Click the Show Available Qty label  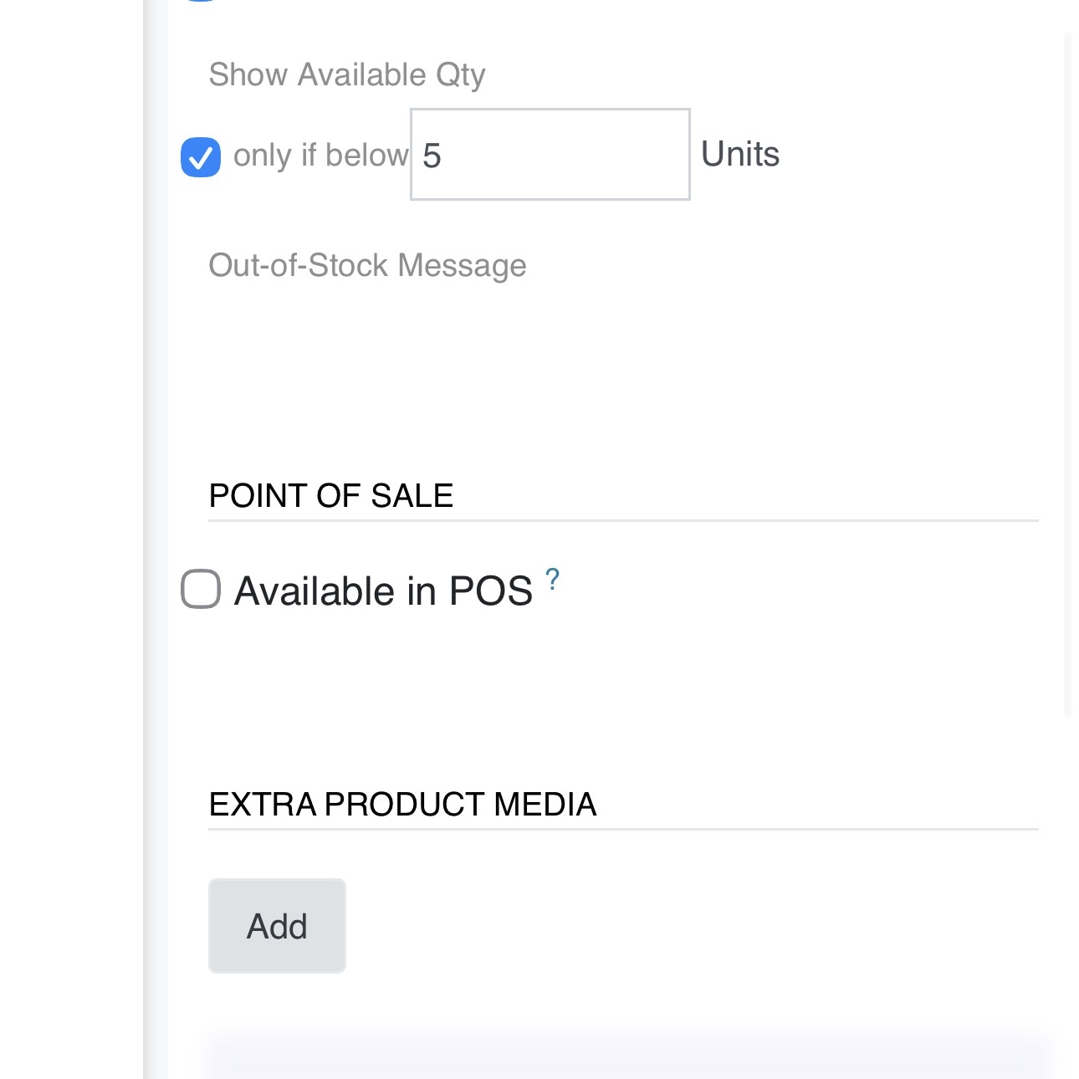tap(346, 74)
